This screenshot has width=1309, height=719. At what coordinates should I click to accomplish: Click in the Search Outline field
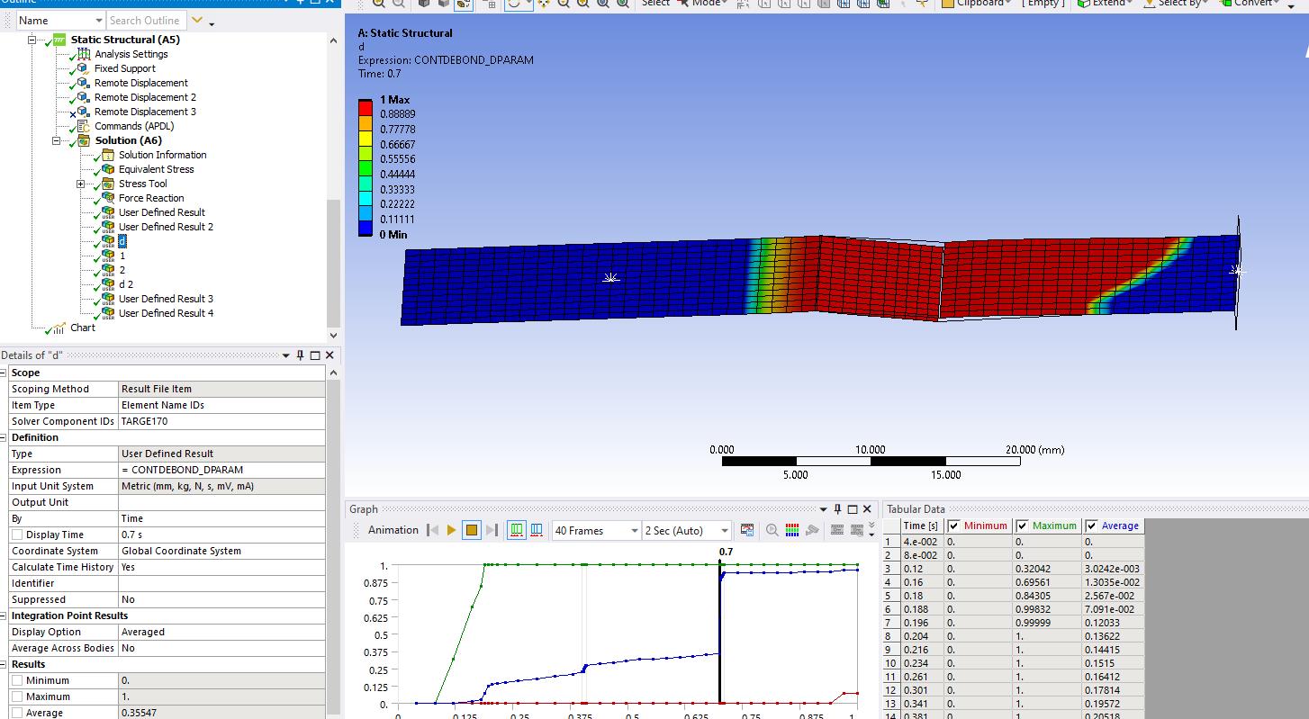145,21
